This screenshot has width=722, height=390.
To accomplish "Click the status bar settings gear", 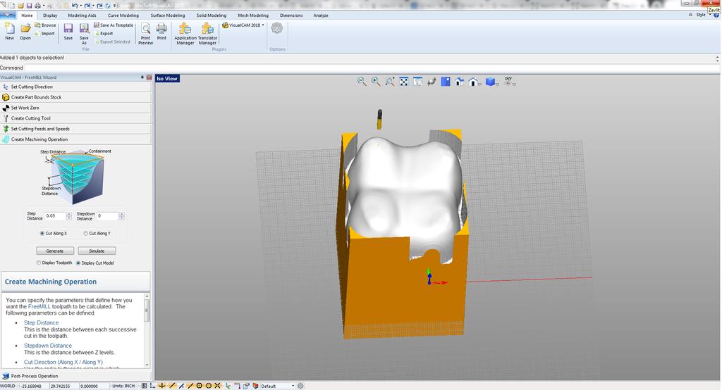I will pyautogui.click(x=300, y=386).
